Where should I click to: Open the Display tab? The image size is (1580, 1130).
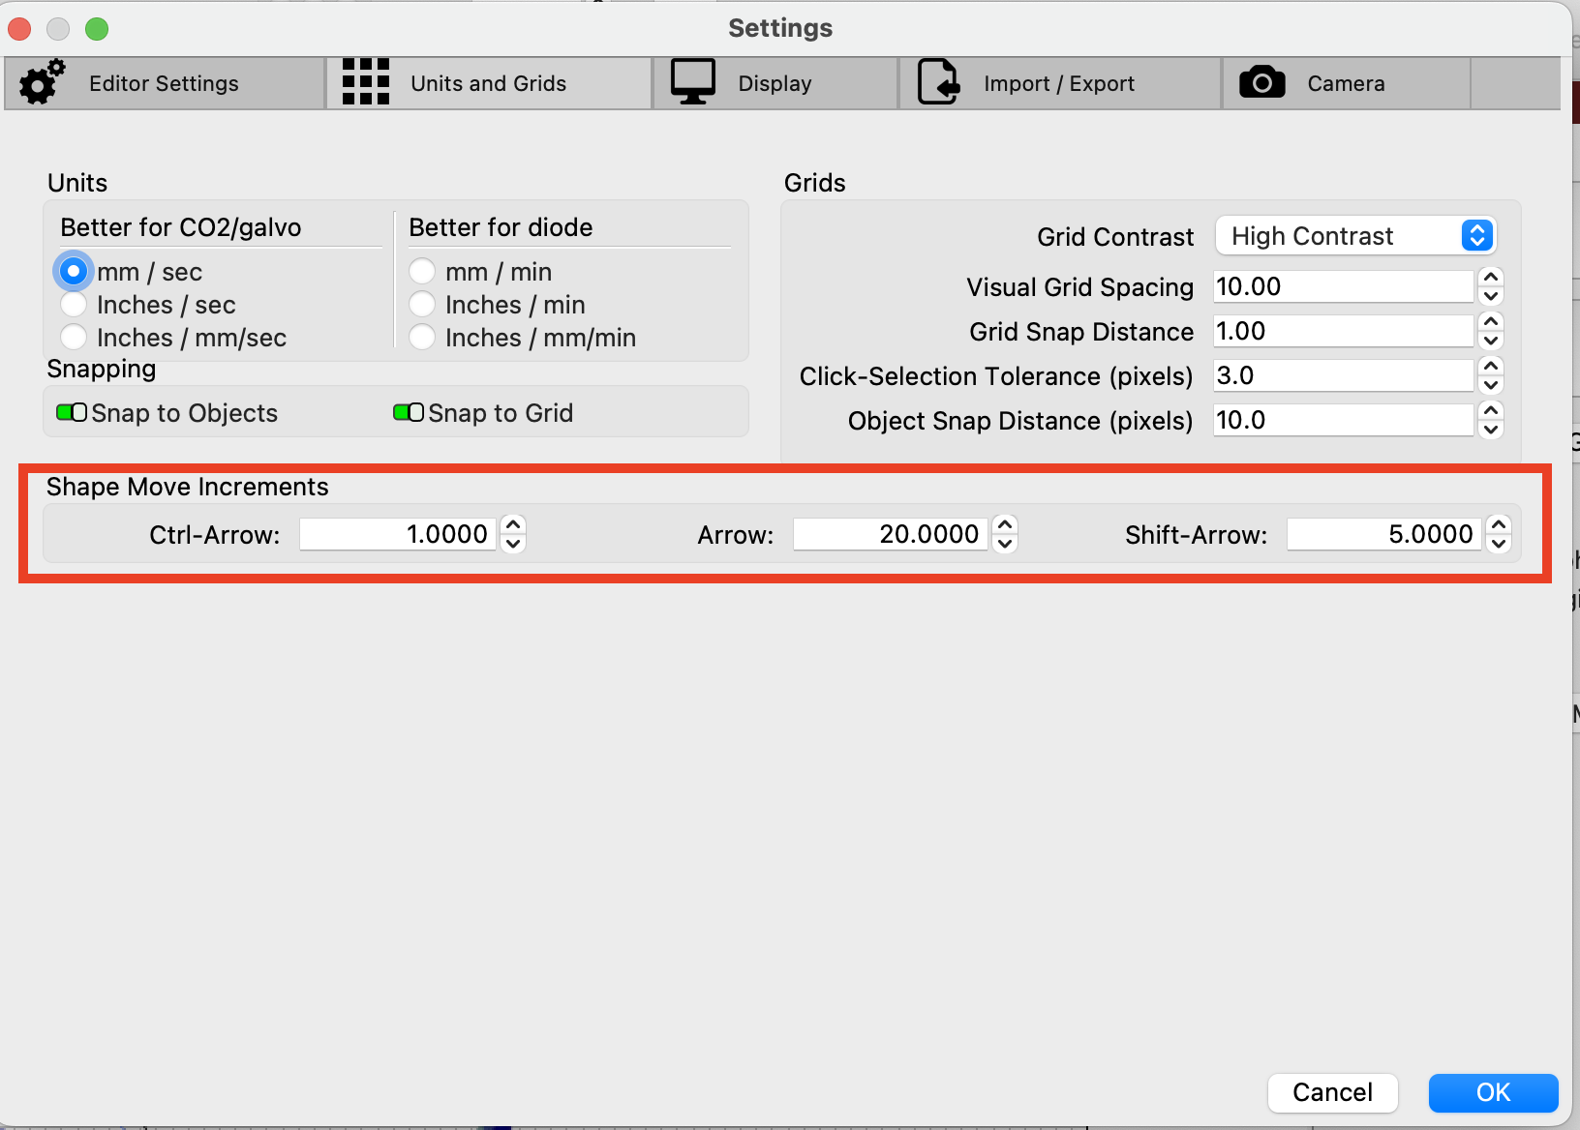pos(775,83)
